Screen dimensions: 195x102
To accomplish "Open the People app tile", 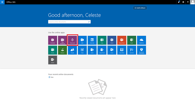I will click(72, 50).
